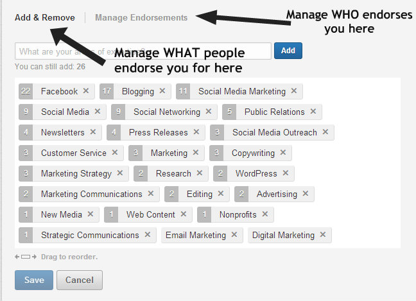The image size is (416, 301).
Task: Click the X on Nonprofits skill
Action: click(x=264, y=214)
